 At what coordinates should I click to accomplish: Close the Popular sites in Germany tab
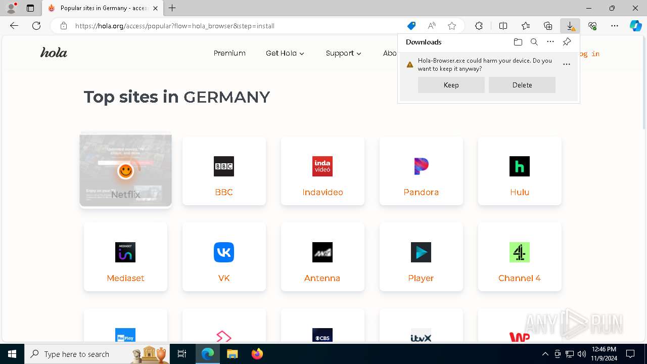pyautogui.click(x=155, y=8)
